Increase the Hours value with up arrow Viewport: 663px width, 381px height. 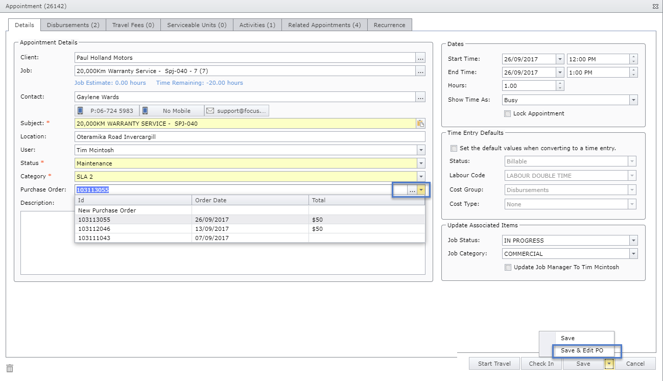pyautogui.click(x=560, y=83)
